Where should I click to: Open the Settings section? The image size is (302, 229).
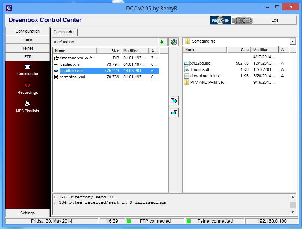pos(28,213)
